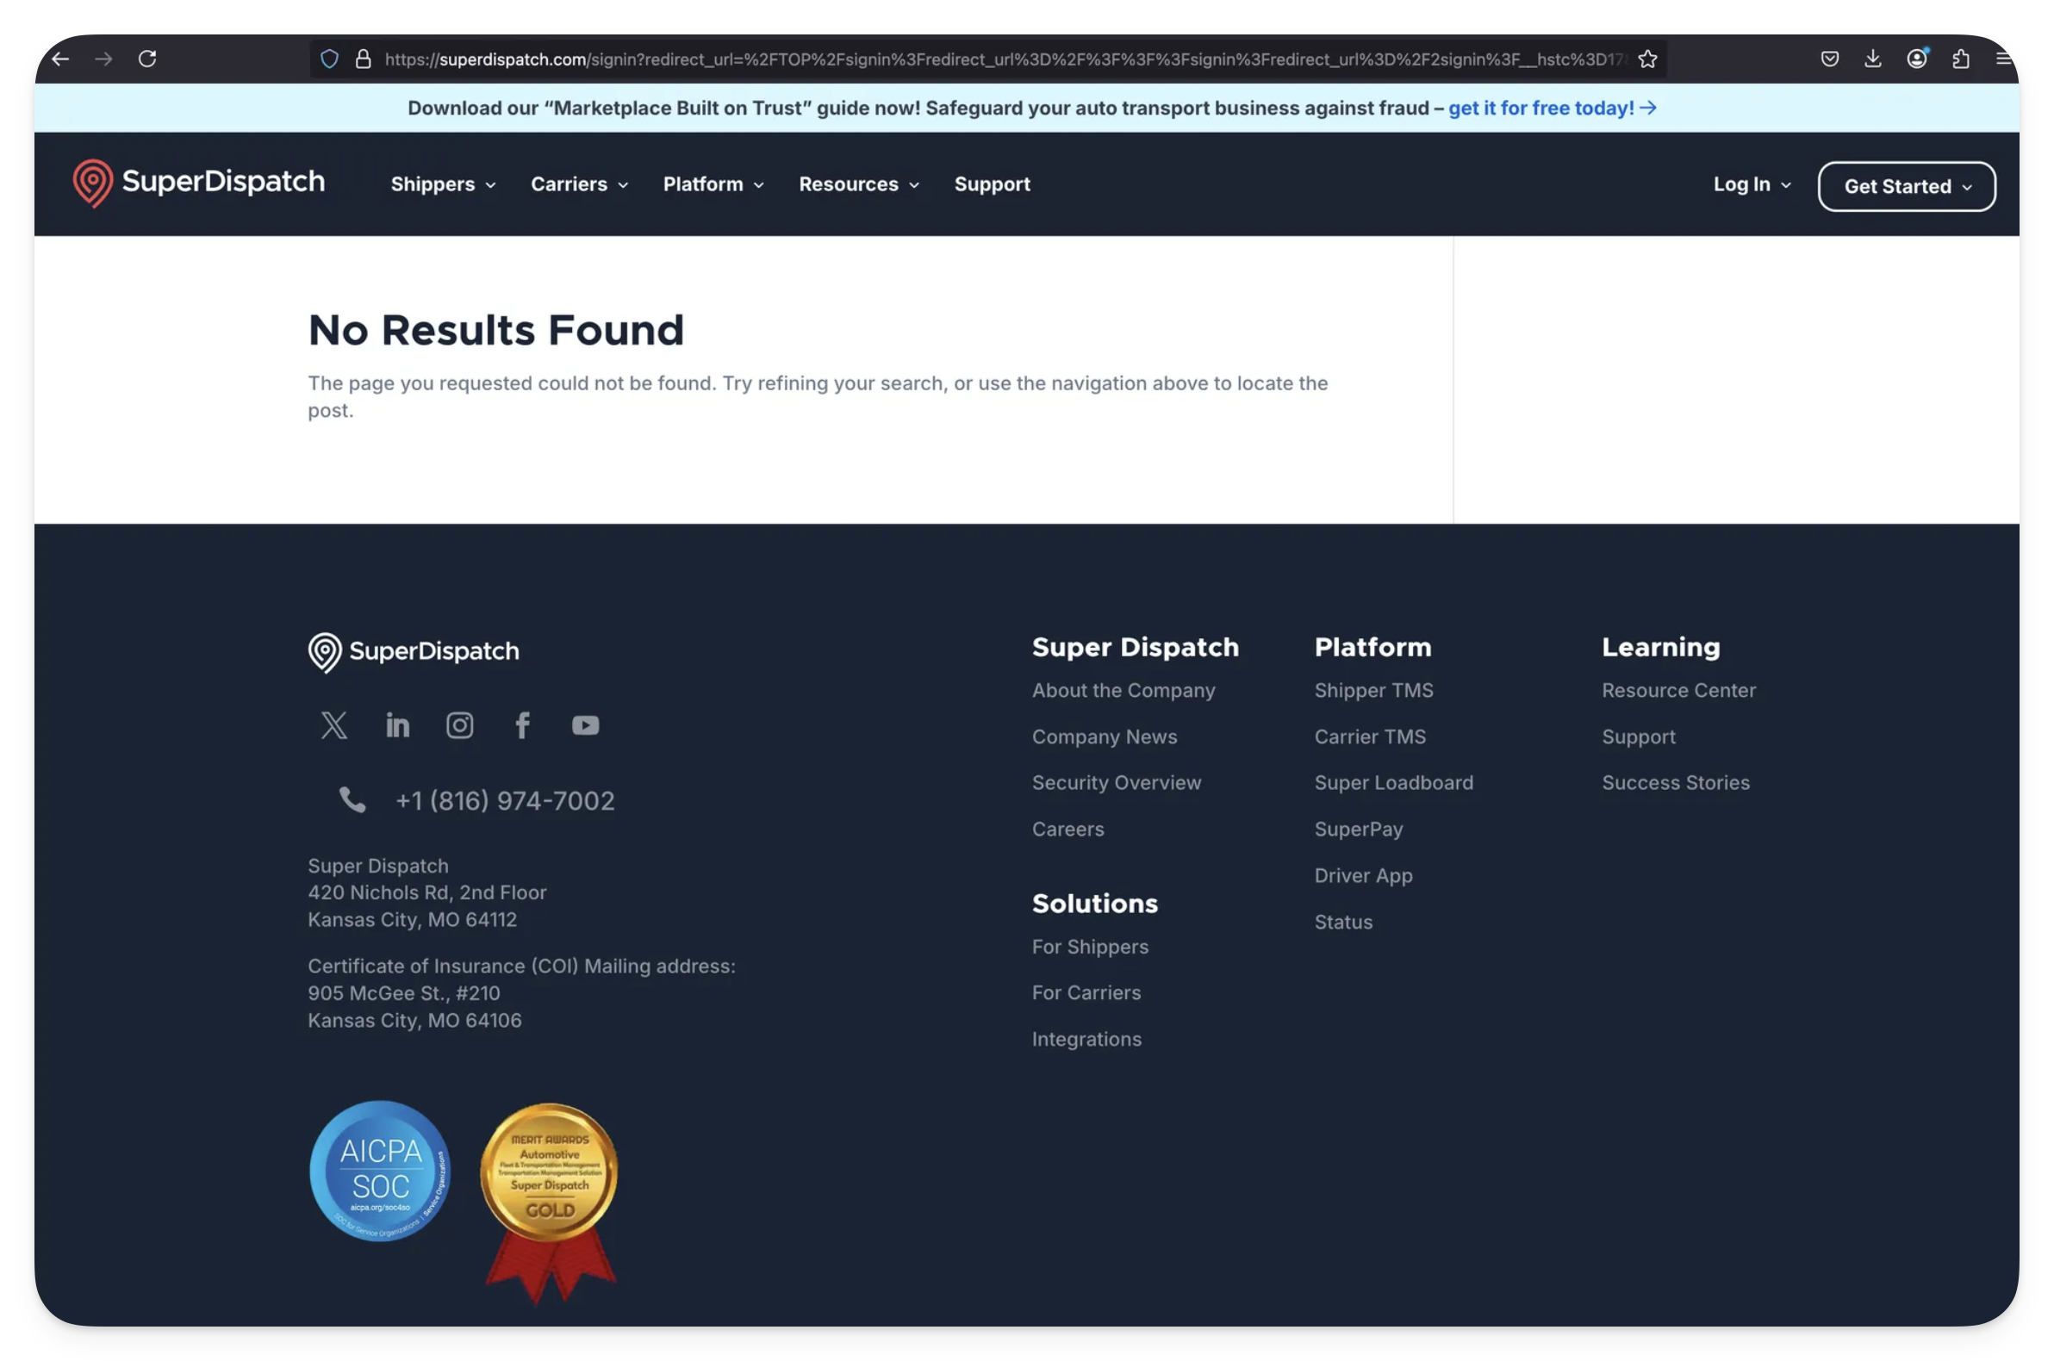Click the SuperDispatch footer logo
2054x1361 pixels.
[x=414, y=652]
